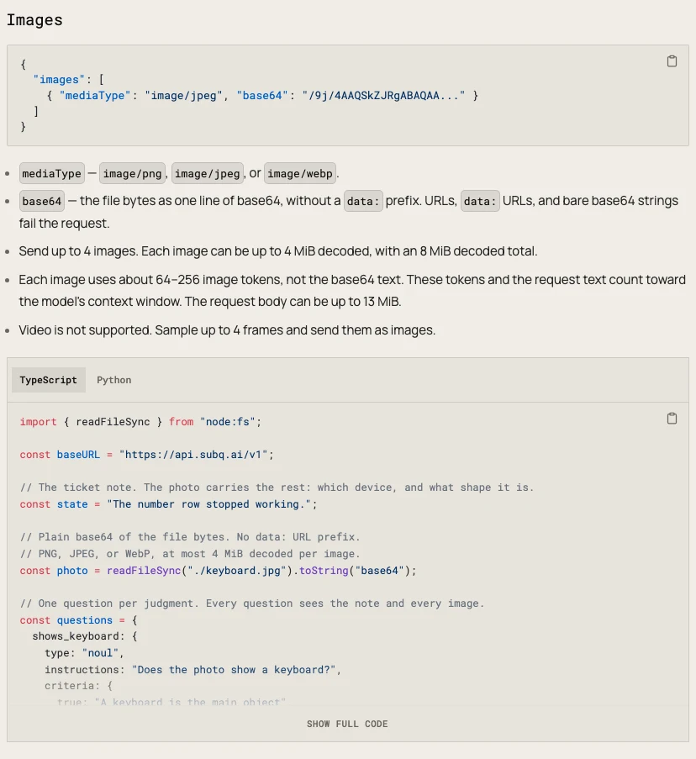The width and height of the screenshot is (696, 759).
Task: Click the "Each image uses about 64–256 image tokens" text
Action: click(x=352, y=291)
